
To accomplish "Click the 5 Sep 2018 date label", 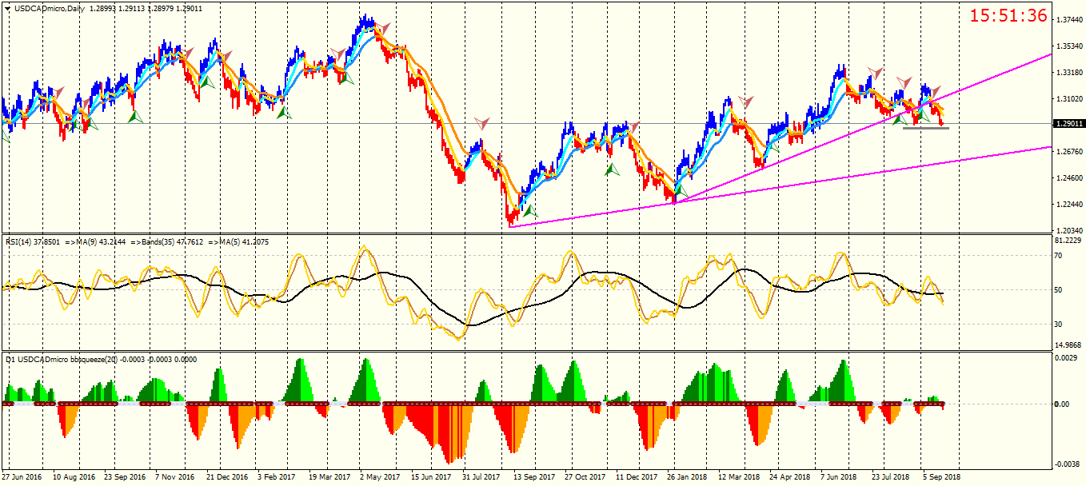I will point(942,477).
